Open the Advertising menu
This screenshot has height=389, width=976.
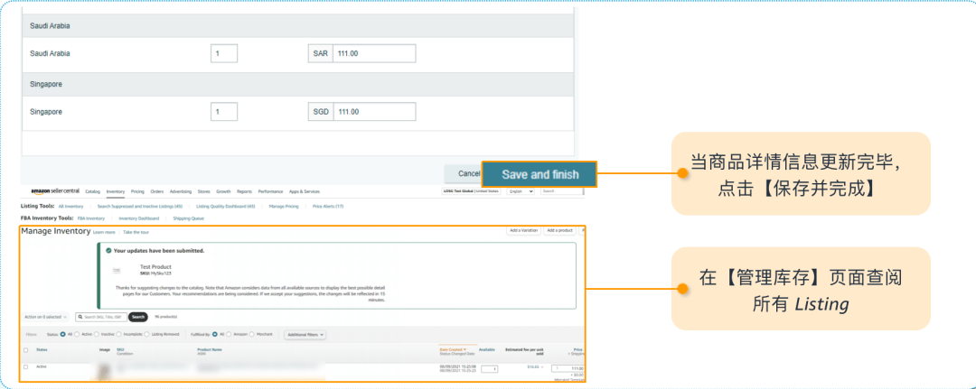pos(181,191)
